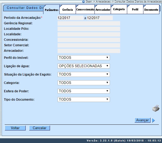
Task: Click the start period field showing 12/2017
Action: point(70,18)
